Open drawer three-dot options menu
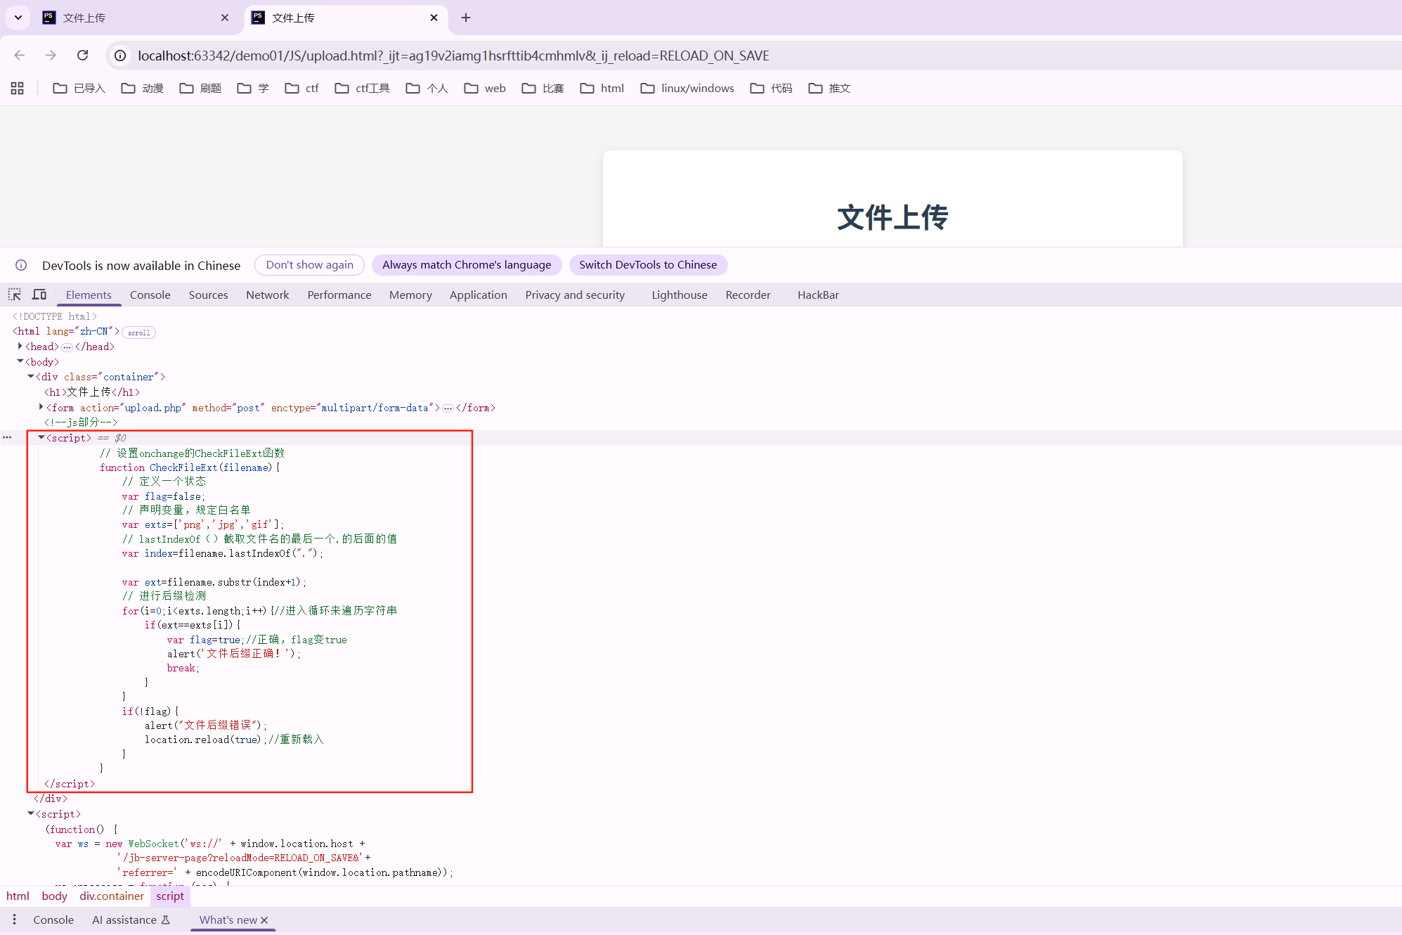The width and height of the screenshot is (1402, 935). point(14,920)
